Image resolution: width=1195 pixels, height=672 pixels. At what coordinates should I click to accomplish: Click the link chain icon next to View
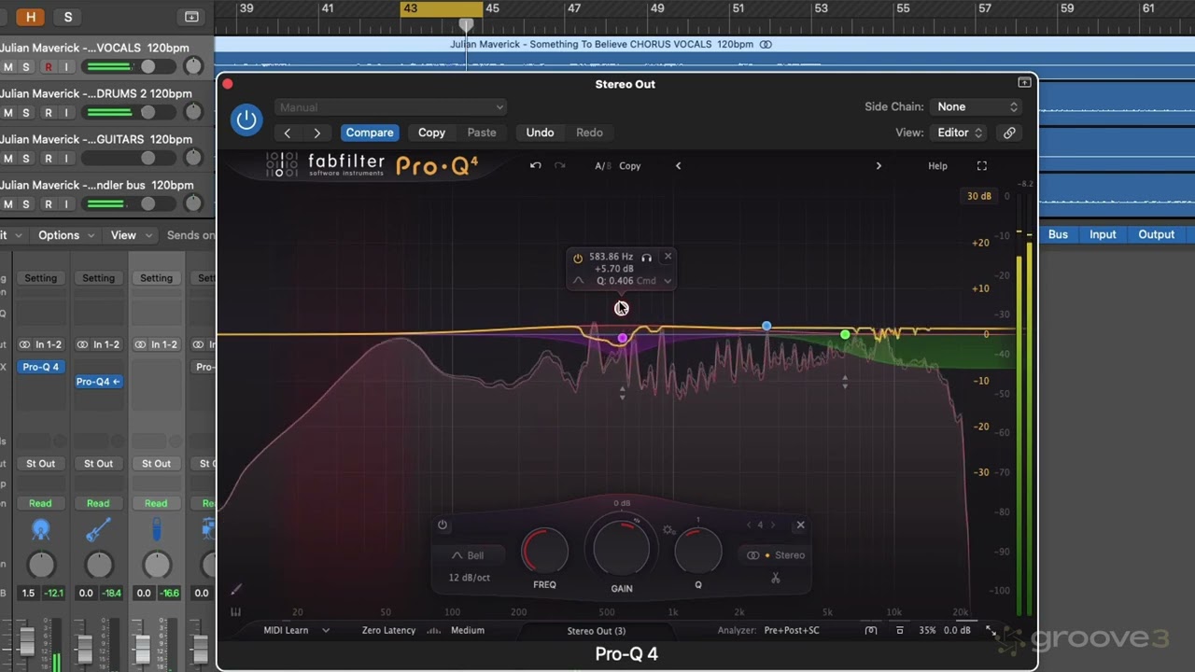click(x=1009, y=133)
